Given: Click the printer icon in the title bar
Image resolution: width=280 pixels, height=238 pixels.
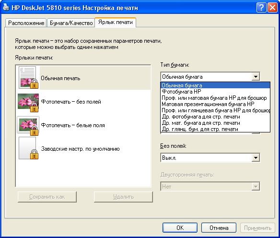Looking at the screenshot, I should coord(6,7).
